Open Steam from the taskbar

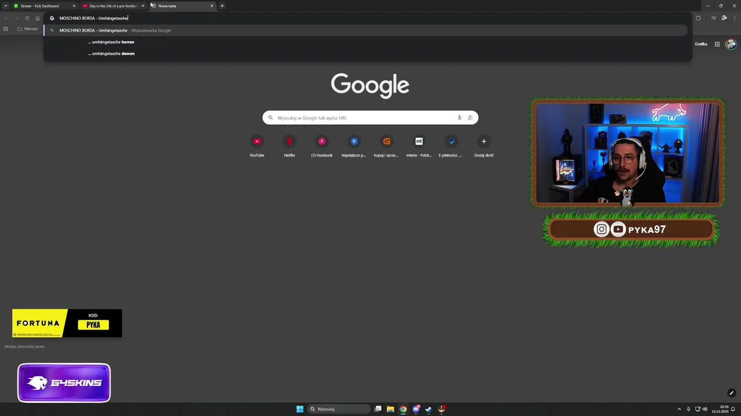[428, 409]
